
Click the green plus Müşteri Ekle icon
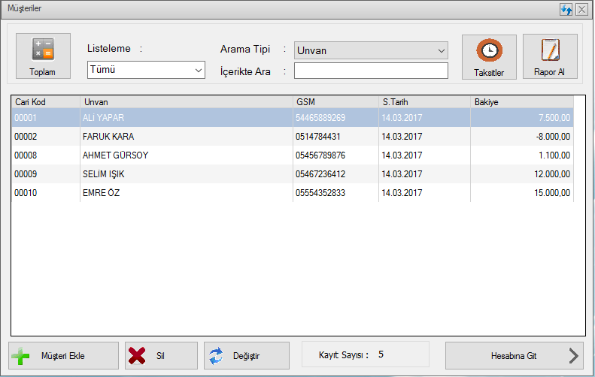tap(22, 355)
